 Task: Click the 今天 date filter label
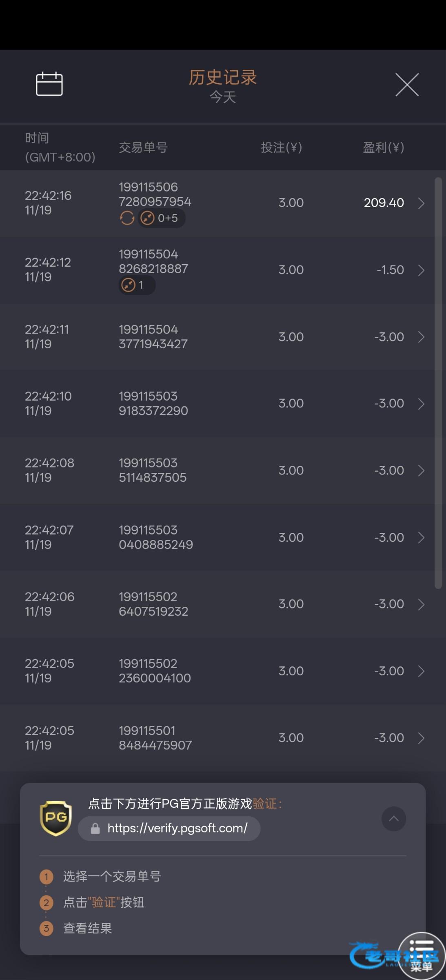click(x=223, y=97)
